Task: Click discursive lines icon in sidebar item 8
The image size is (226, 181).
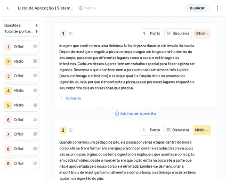Action: 35,149
